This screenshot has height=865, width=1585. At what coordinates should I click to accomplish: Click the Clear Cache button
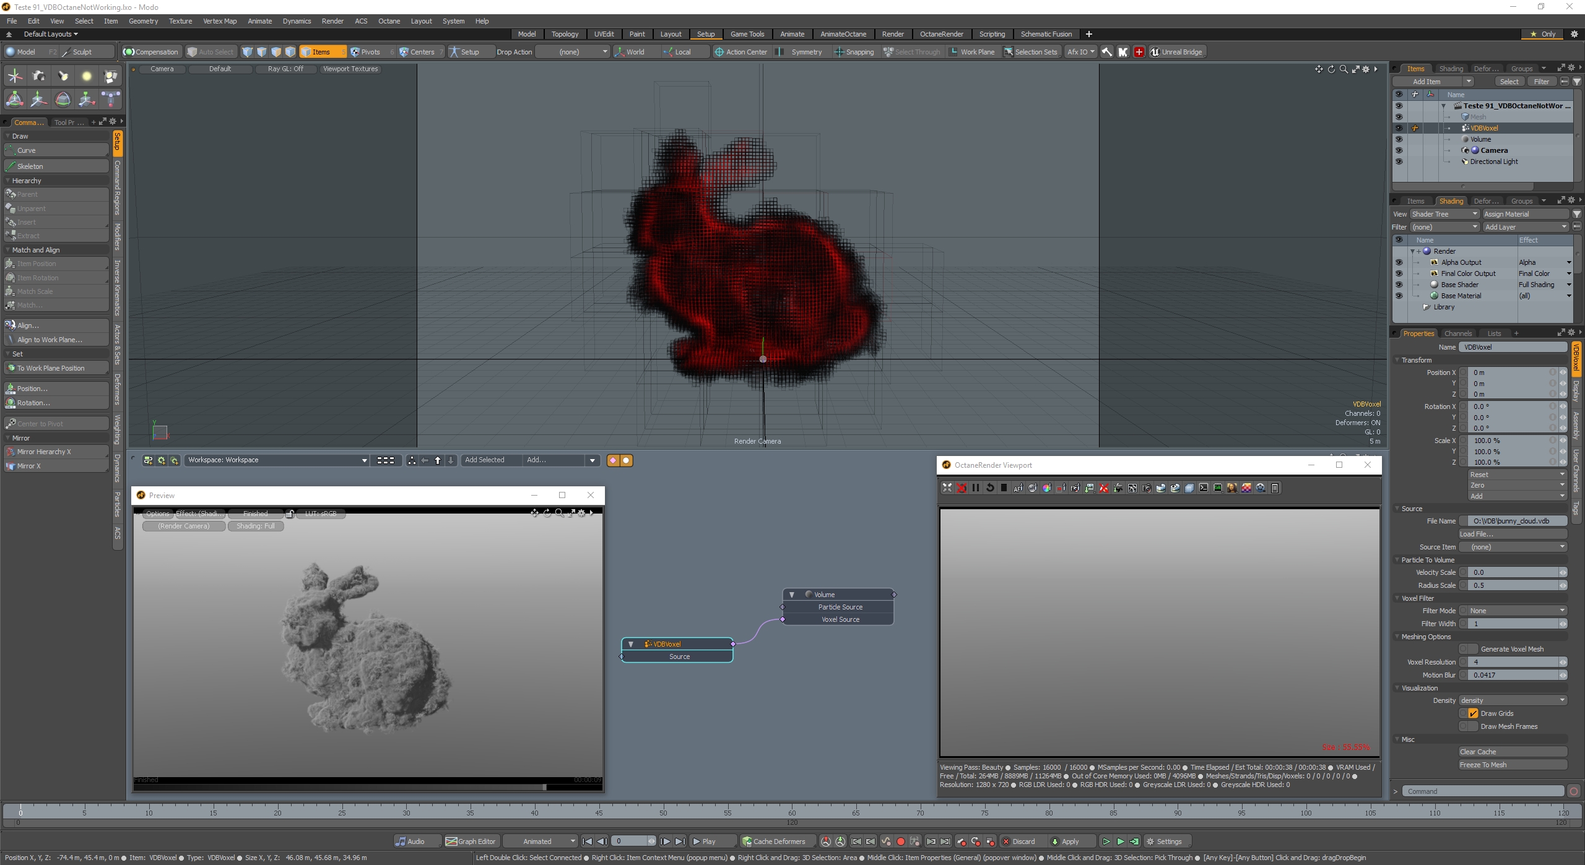click(x=1512, y=752)
